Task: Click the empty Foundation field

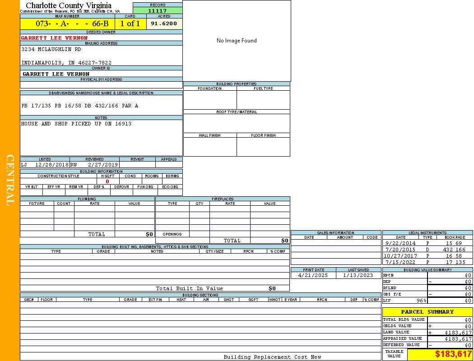Action: (x=209, y=100)
